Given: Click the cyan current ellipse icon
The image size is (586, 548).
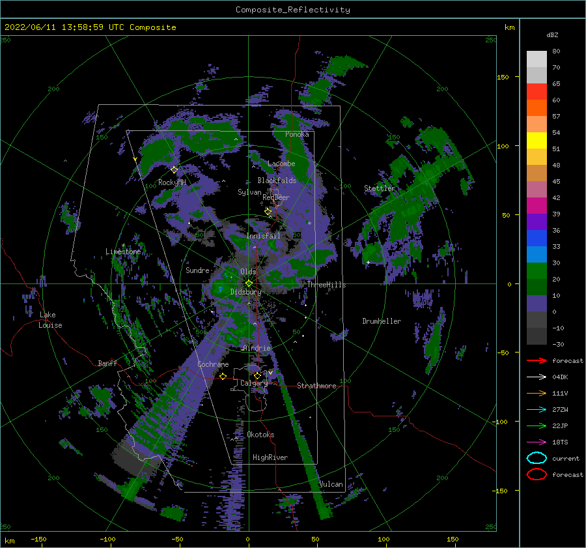Looking at the screenshot, I should (x=537, y=458).
